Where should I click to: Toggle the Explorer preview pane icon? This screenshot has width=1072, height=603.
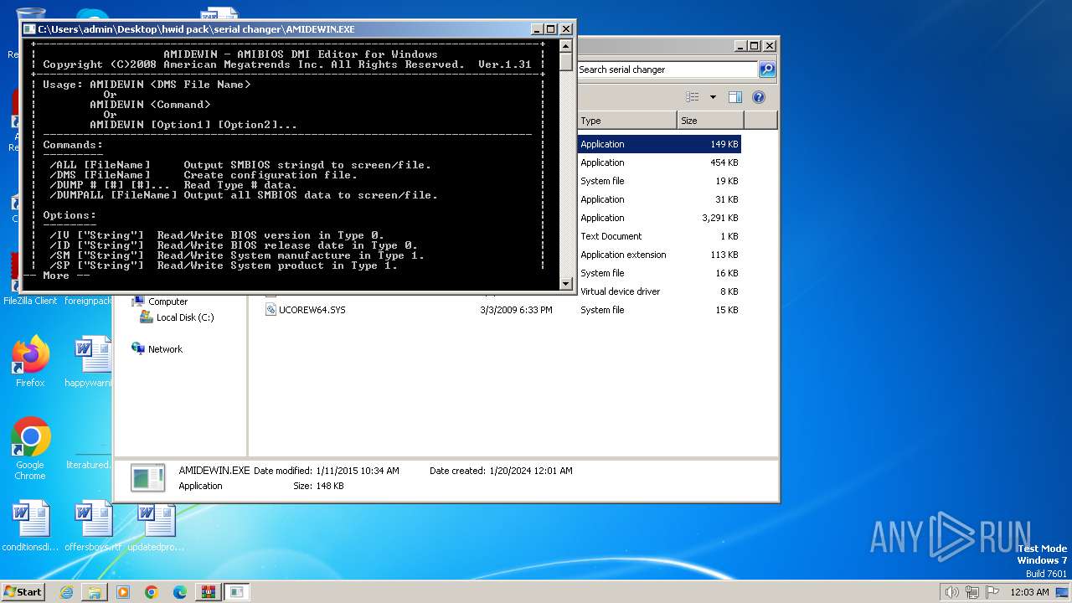point(735,97)
